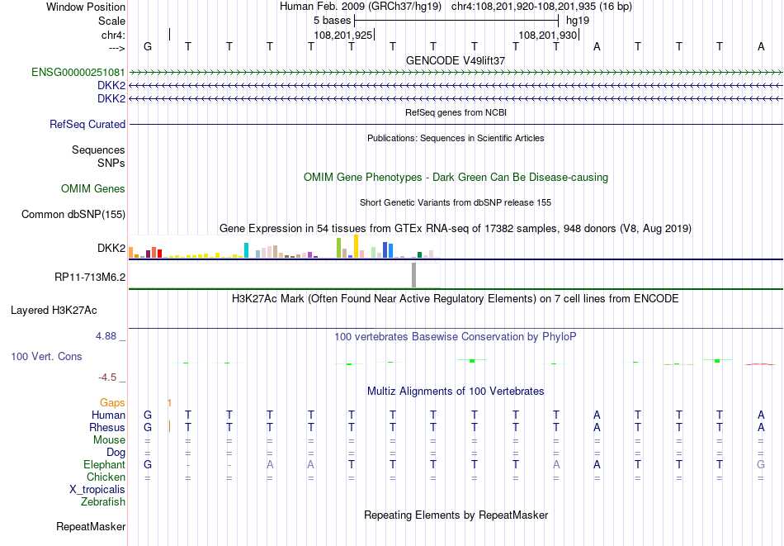Select the Chicken alignment row label

click(106, 477)
